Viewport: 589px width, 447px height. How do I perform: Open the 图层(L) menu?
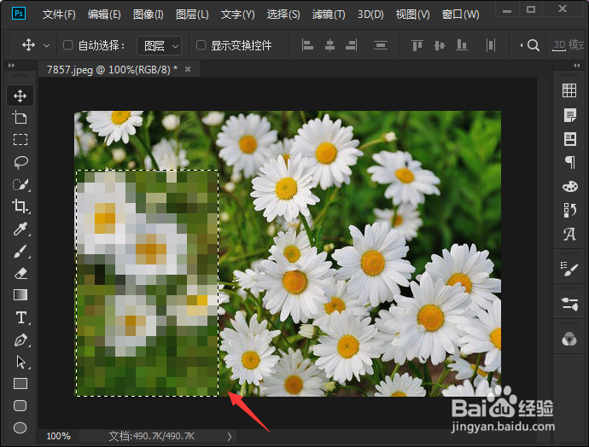pos(192,15)
